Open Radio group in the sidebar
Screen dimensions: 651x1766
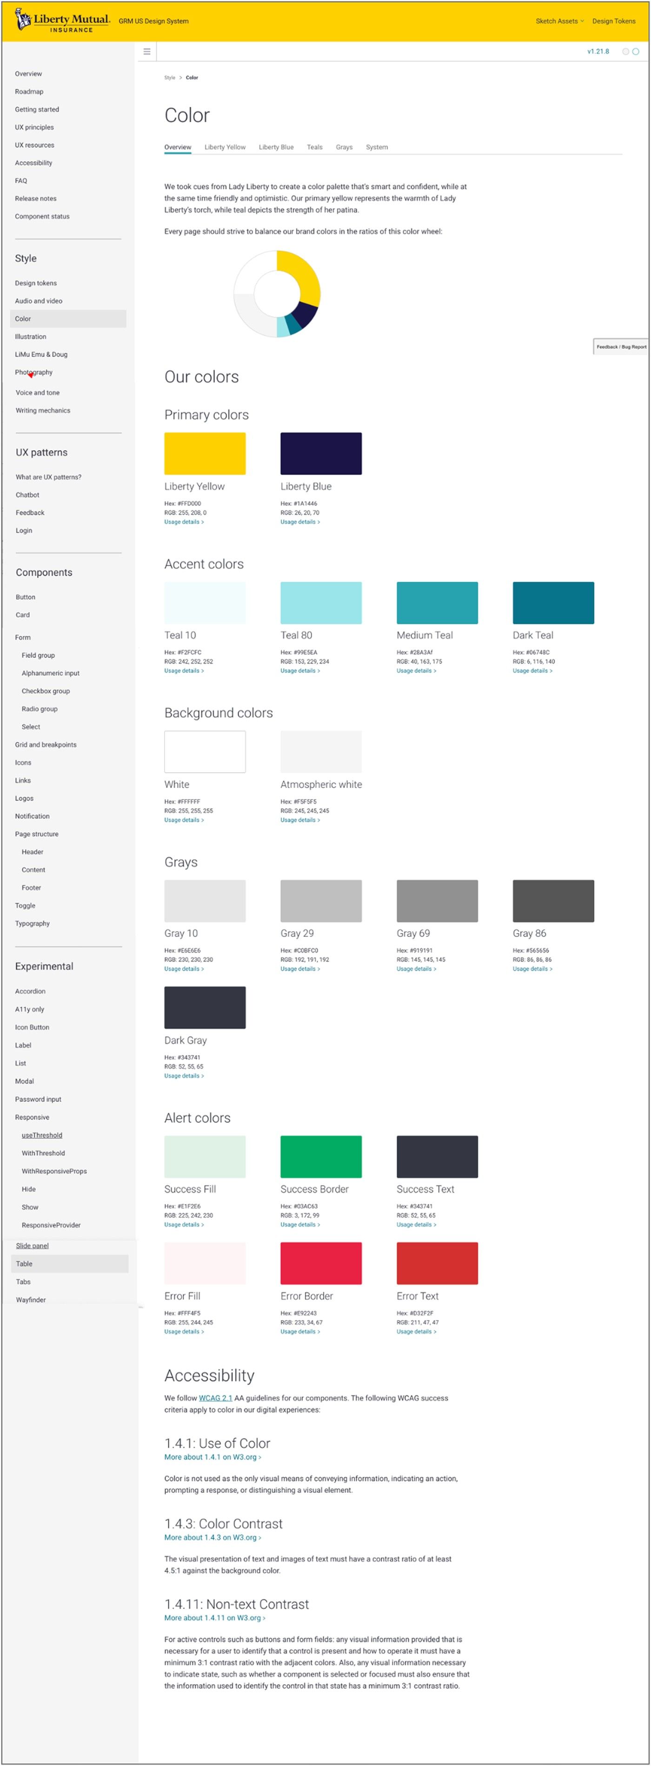tap(39, 709)
